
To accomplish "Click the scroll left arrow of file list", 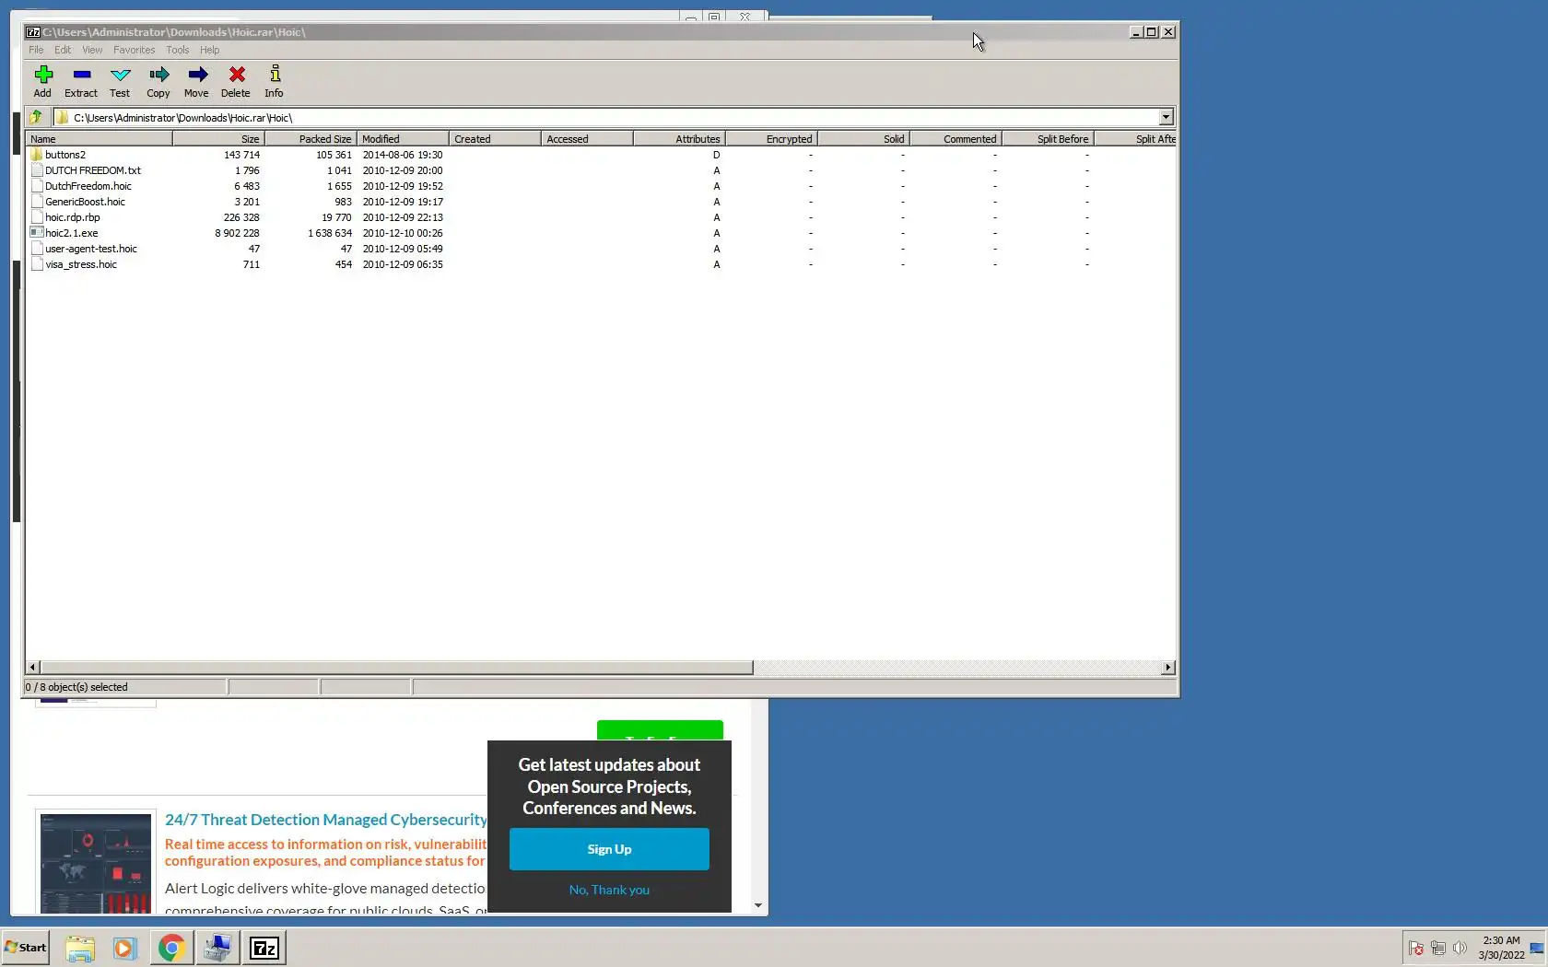I will tap(33, 667).
